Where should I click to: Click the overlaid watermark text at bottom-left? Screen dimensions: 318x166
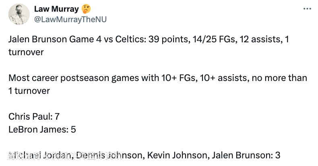tap(64, 156)
